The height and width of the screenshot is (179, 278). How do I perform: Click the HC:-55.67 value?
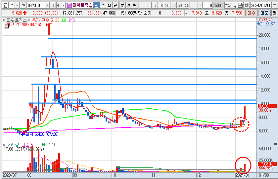coord(265,24)
